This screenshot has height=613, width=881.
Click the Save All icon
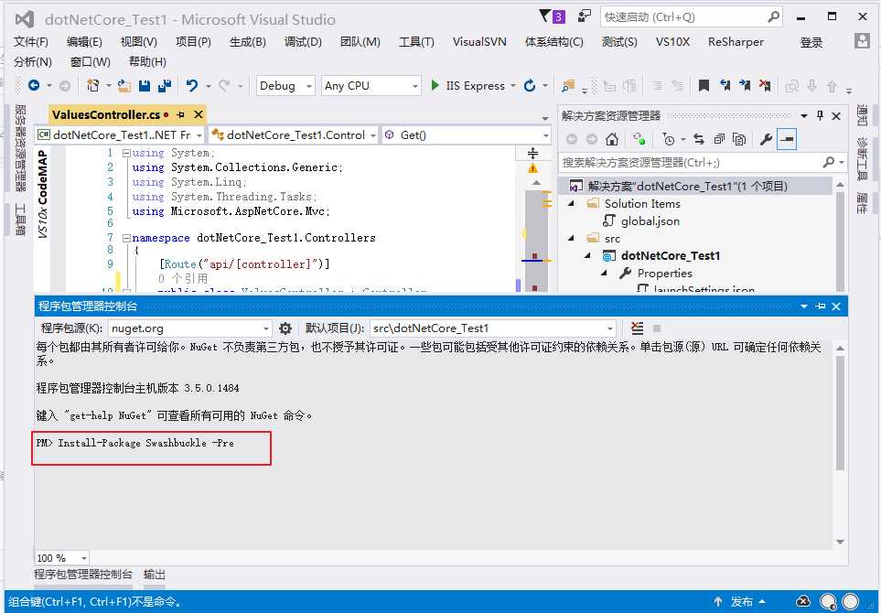tap(165, 85)
